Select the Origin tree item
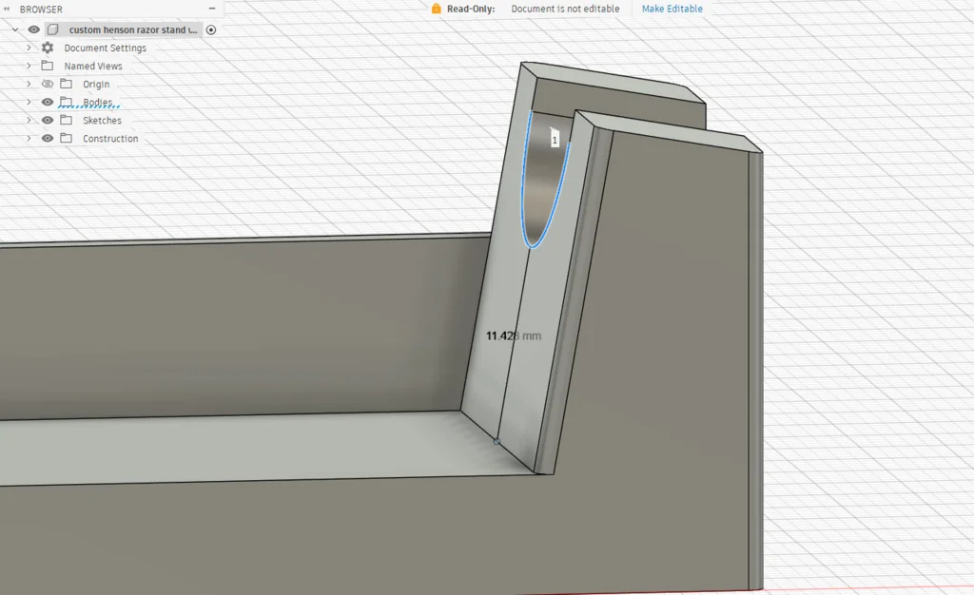 point(95,85)
